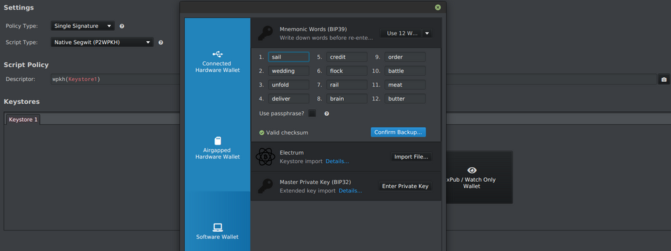
Task: Select Software Wallet laptop icon
Action: point(218,227)
